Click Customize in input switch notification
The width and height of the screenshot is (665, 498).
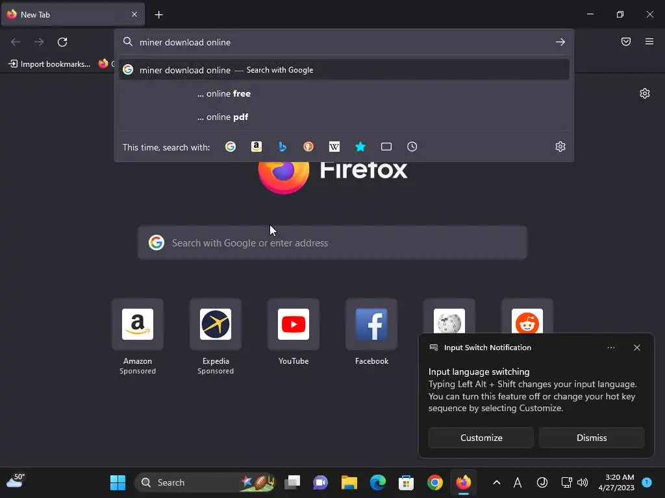(x=481, y=438)
